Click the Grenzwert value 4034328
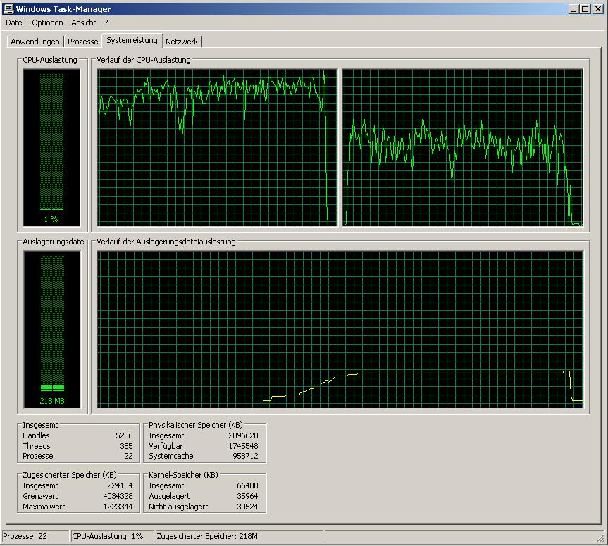 click(118, 496)
